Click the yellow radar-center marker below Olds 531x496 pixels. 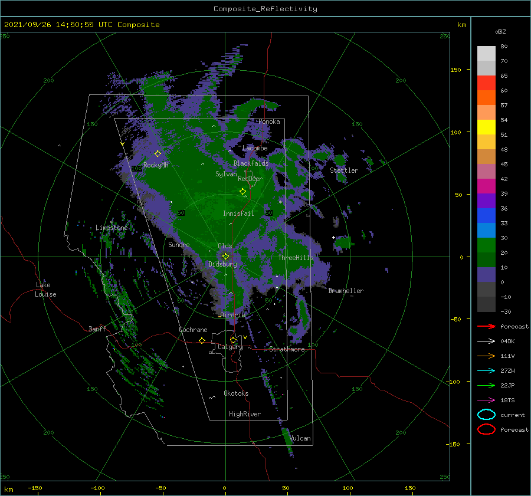225,257
